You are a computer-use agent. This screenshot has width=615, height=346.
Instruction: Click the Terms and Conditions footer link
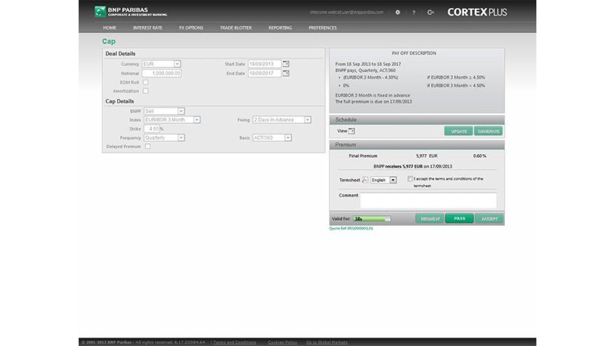(x=235, y=342)
